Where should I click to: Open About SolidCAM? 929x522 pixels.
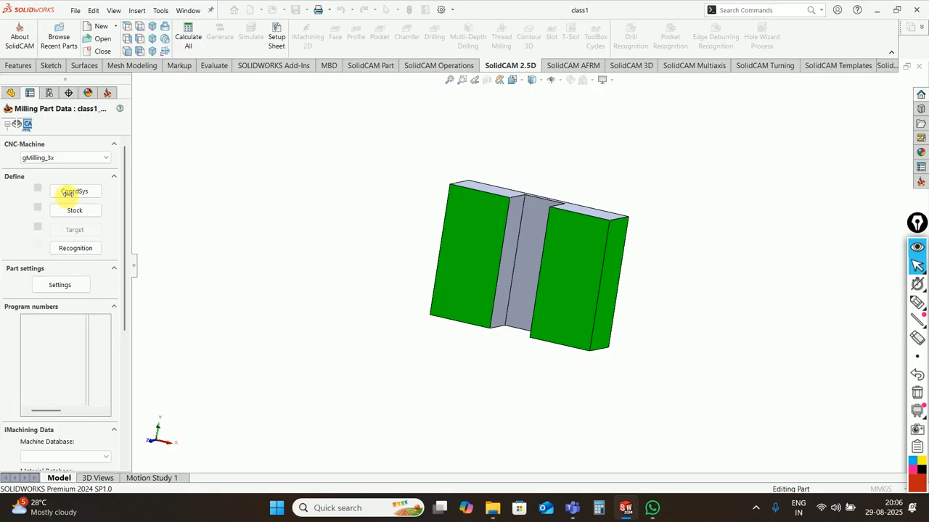tap(20, 36)
